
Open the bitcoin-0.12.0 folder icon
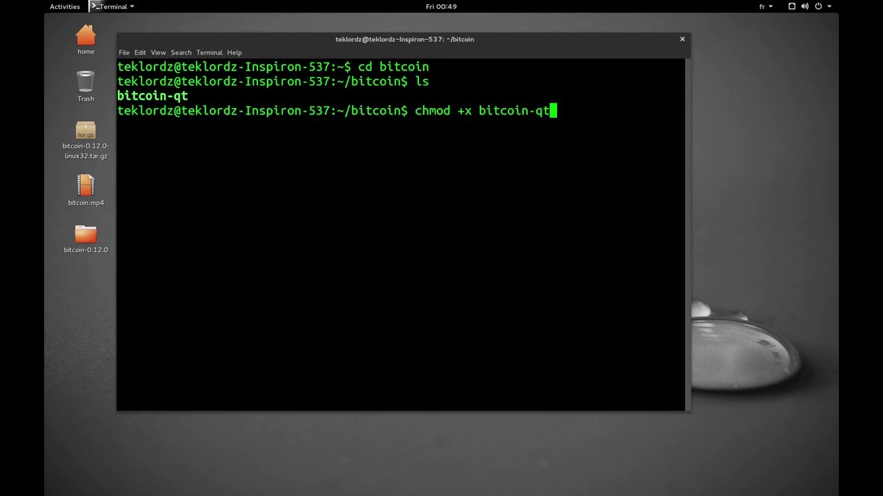click(x=86, y=234)
